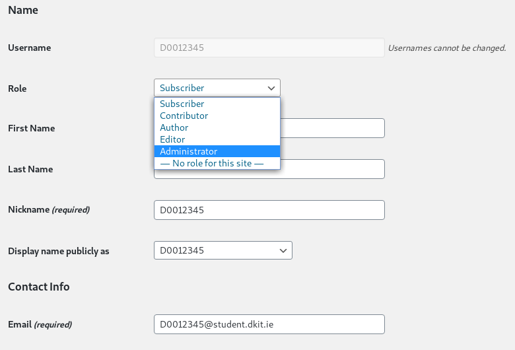
Task: Choose the highlighted Administrator role
Action: (217, 151)
